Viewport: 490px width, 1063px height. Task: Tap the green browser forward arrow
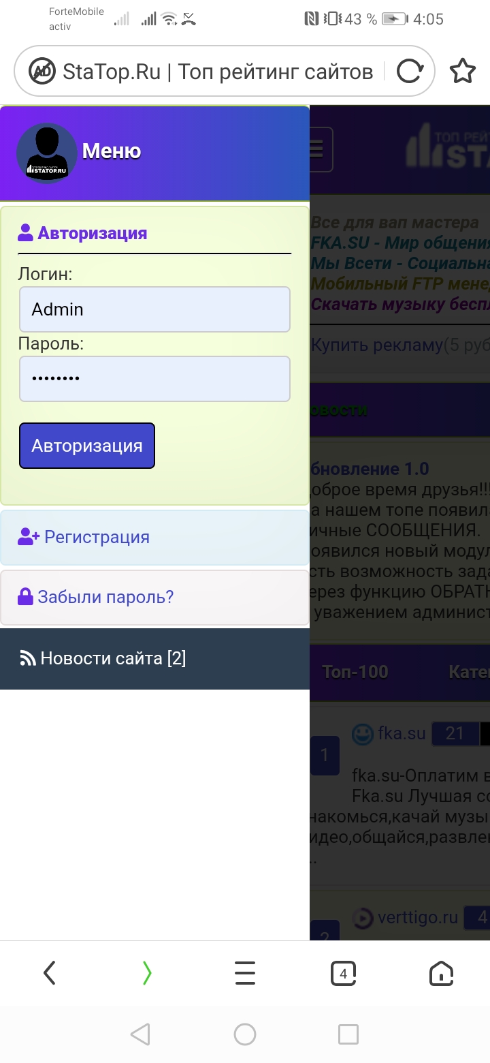147,973
